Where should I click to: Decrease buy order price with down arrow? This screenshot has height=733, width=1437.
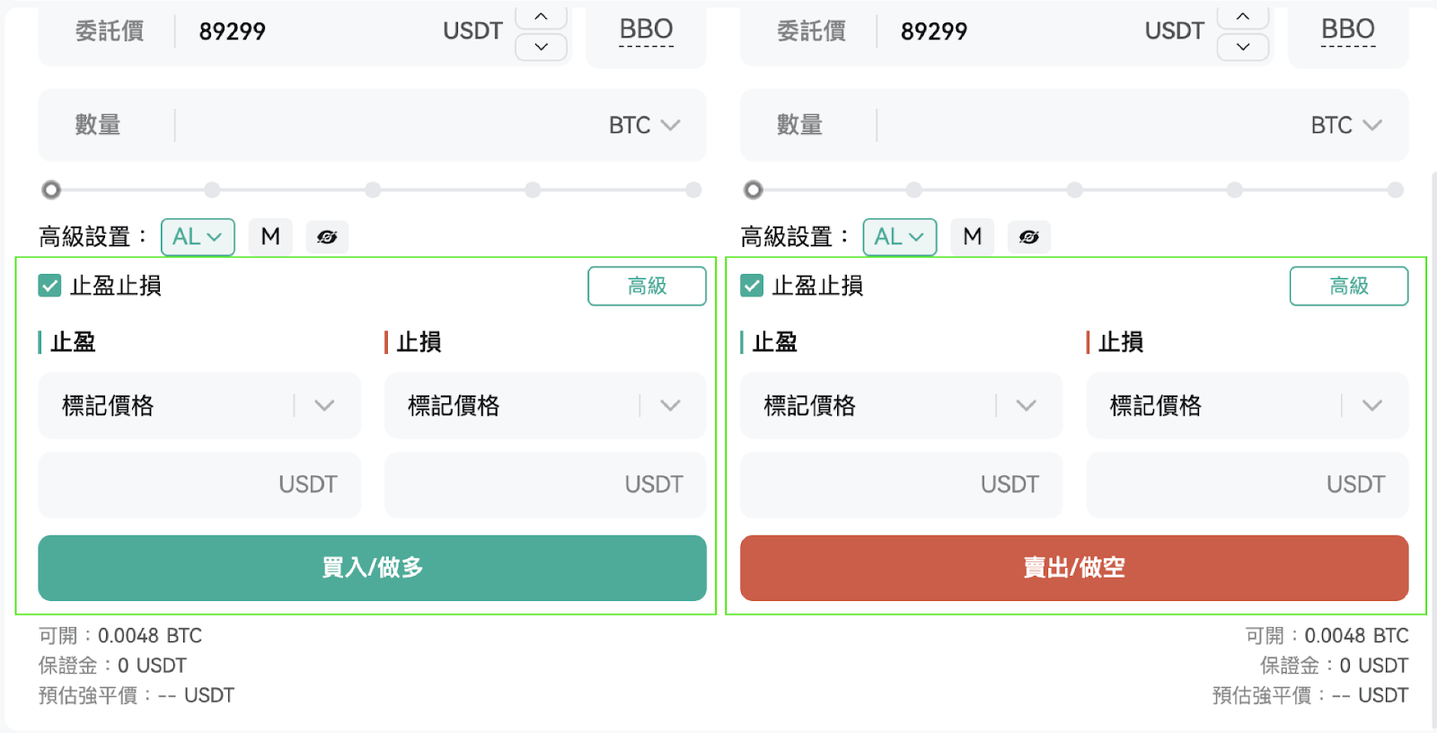click(x=541, y=47)
